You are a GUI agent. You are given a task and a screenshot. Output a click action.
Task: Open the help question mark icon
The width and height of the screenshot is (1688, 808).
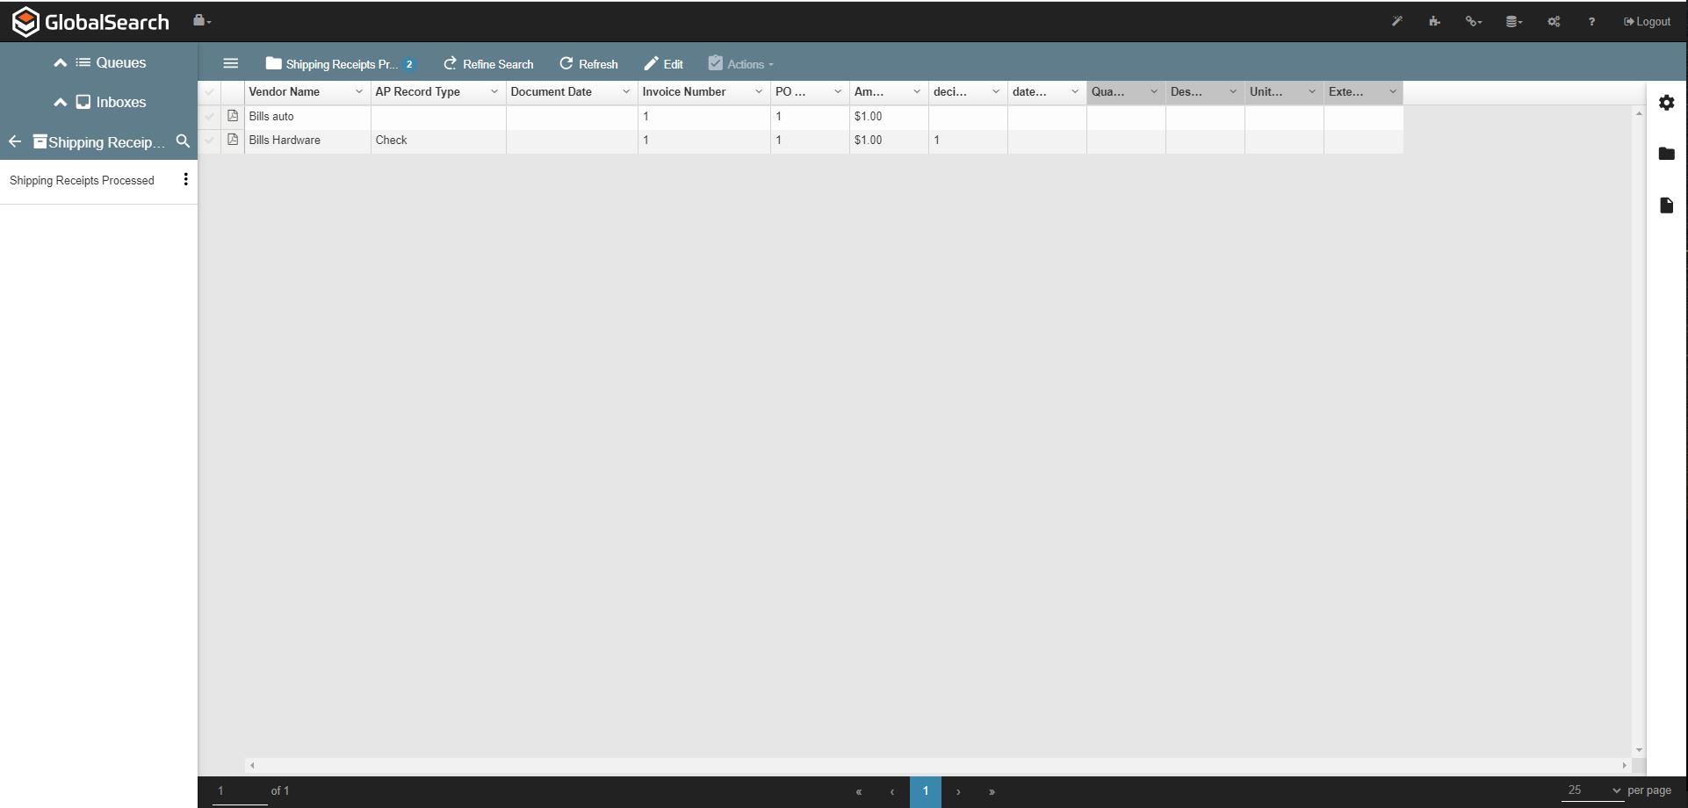pos(1591,22)
